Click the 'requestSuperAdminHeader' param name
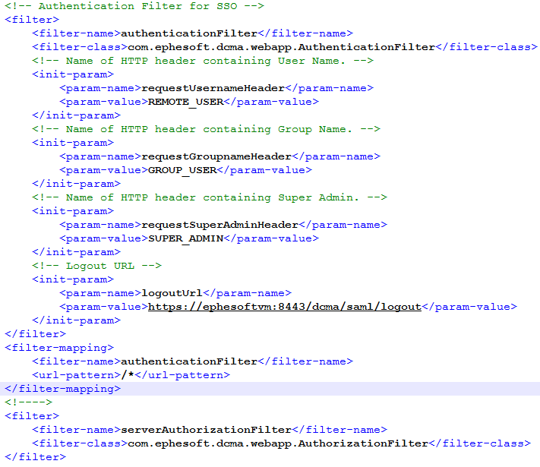Viewport: 540px width, 467px height. coord(219,225)
